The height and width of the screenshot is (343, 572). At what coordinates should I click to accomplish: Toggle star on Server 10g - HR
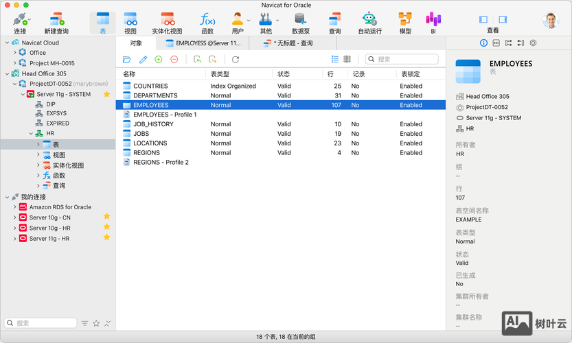106,226
